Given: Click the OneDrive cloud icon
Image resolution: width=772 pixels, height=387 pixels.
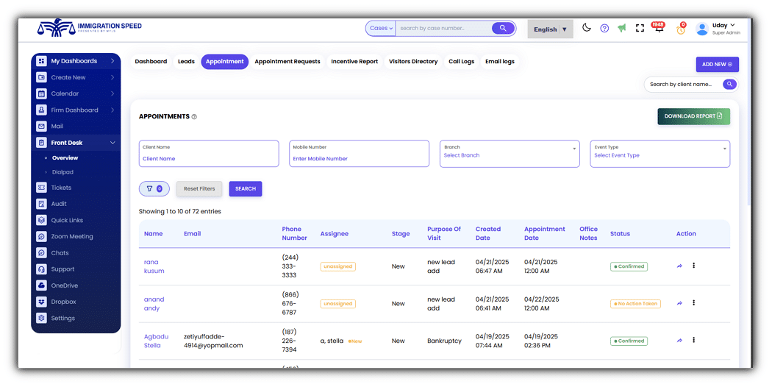Looking at the screenshot, I should click(41, 285).
